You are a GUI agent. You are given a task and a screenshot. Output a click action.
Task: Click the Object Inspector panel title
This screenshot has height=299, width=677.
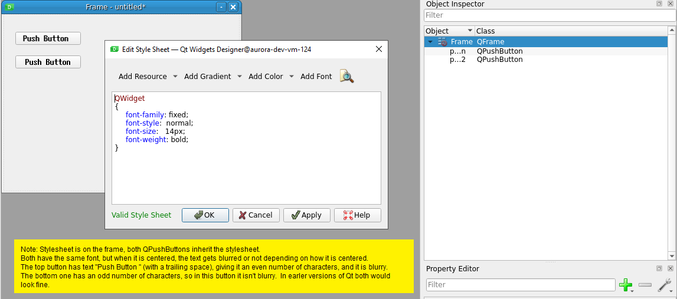[x=455, y=4]
